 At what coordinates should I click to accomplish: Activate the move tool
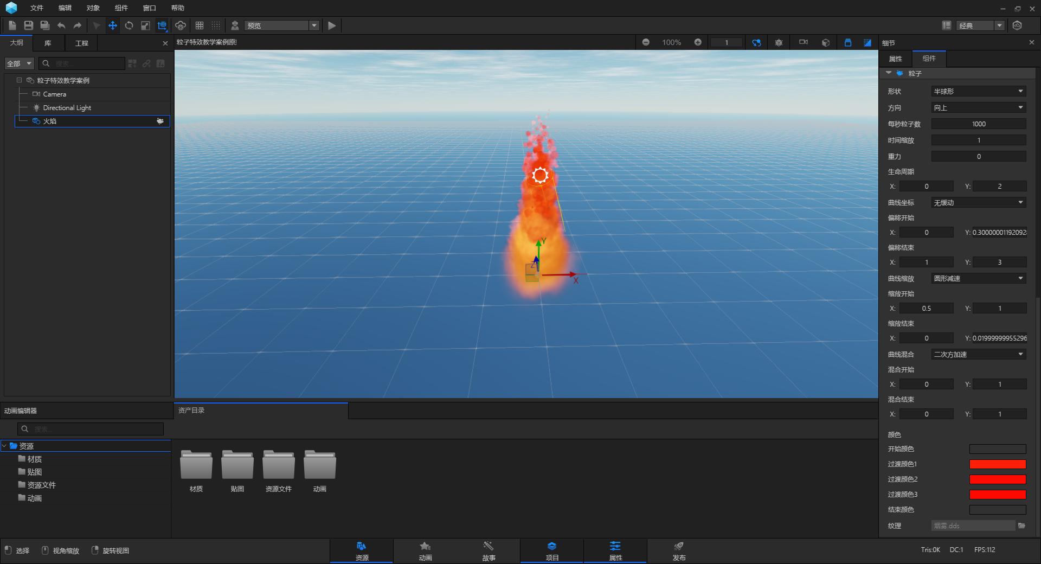point(113,25)
